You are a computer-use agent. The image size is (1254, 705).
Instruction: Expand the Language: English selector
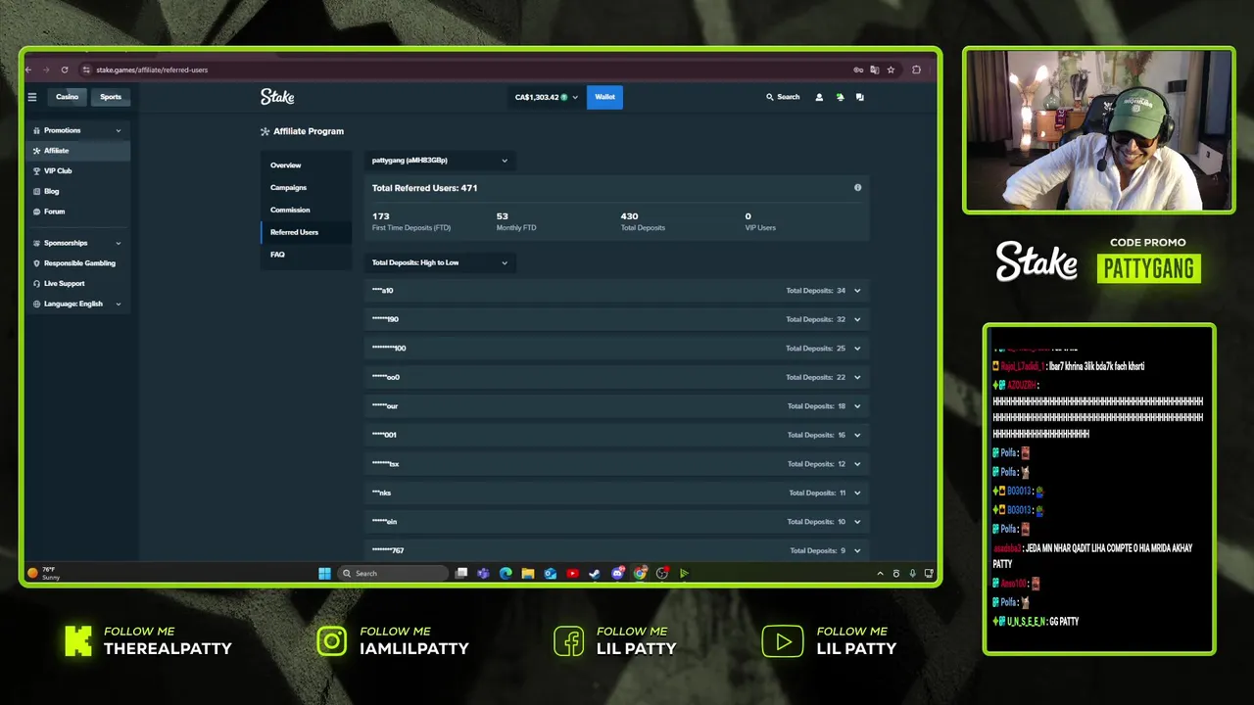(77, 304)
